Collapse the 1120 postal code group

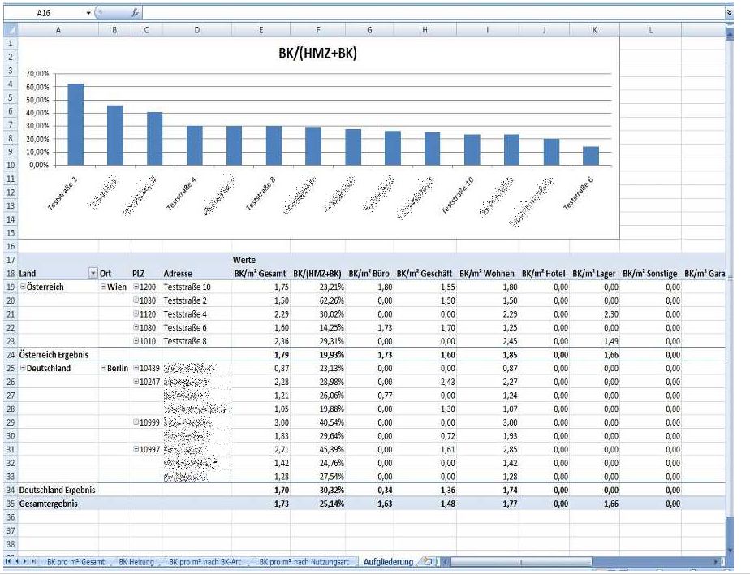(x=136, y=313)
